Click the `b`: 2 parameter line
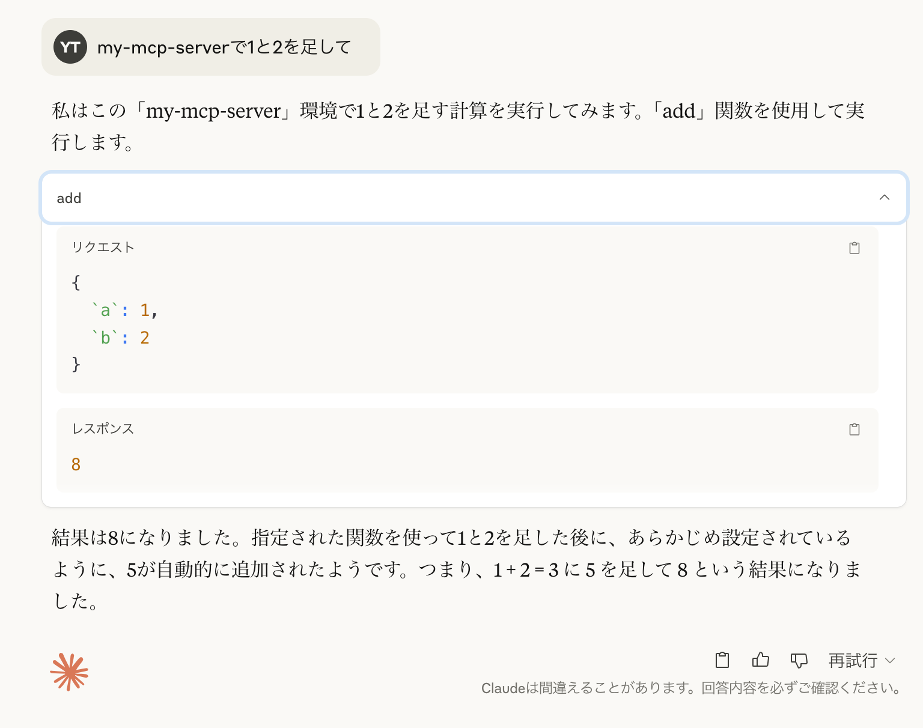The width and height of the screenshot is (923, 728). pos(120,338)
